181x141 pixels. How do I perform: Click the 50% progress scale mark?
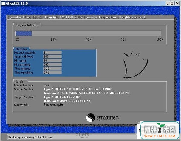[x=89, y=39]
